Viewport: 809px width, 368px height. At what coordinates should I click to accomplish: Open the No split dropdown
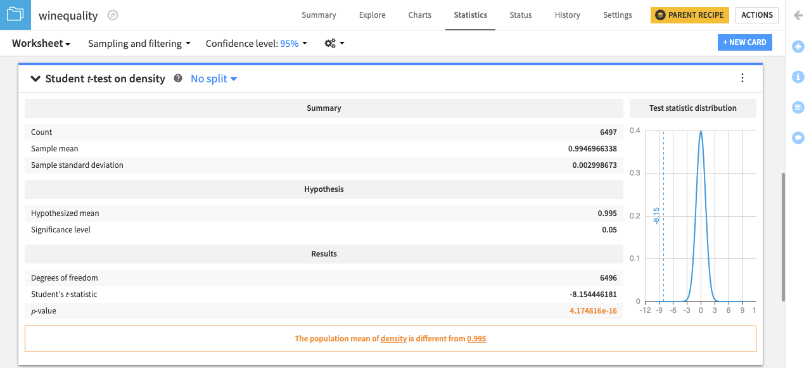pos(213,79)
